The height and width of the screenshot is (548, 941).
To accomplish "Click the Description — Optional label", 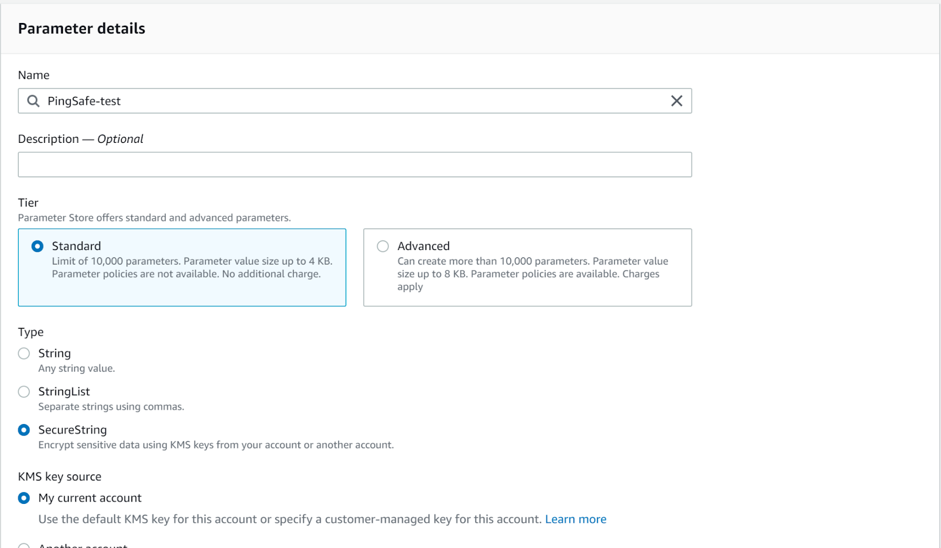I will coord(81,139).
